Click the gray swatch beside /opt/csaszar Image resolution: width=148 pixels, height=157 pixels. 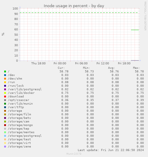(x=5, y=100)
